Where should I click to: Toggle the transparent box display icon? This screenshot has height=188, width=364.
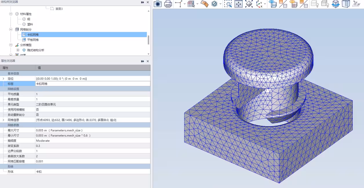(346, 4)
